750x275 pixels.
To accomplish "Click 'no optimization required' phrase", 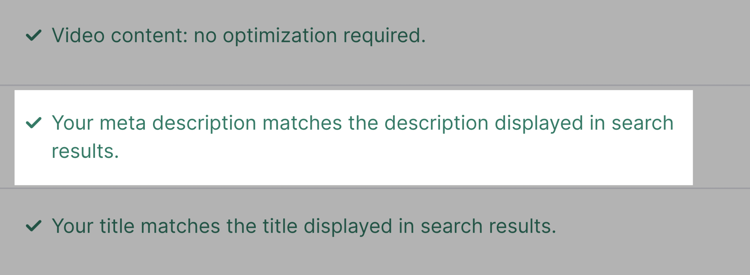I will 310,36.
